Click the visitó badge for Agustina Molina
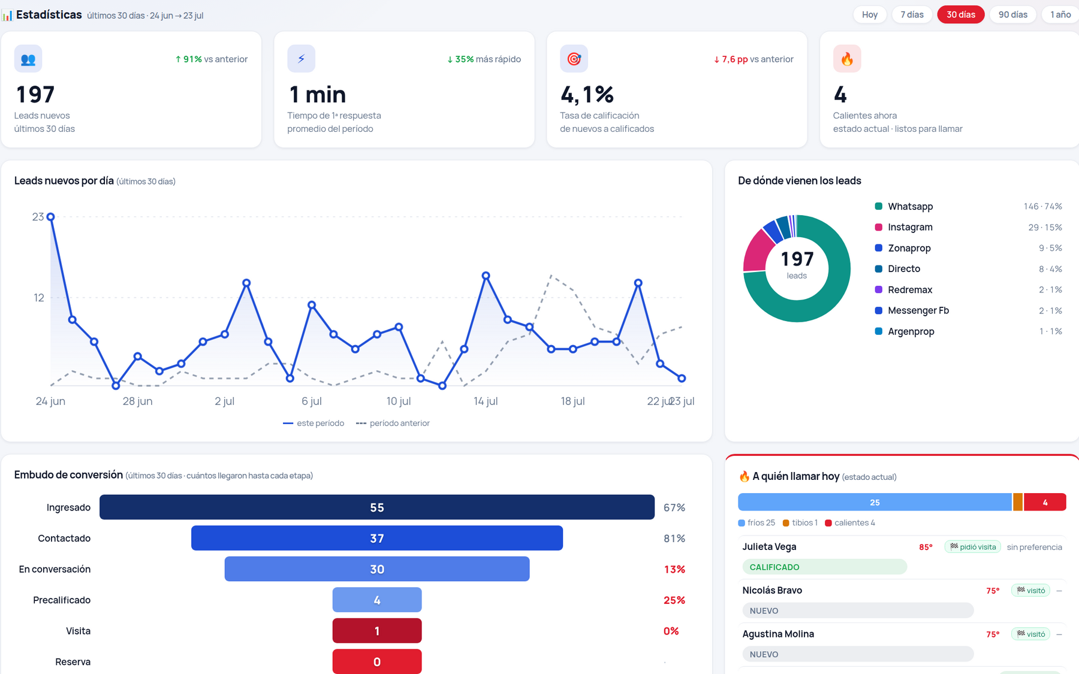 [x=1031, y=634]
